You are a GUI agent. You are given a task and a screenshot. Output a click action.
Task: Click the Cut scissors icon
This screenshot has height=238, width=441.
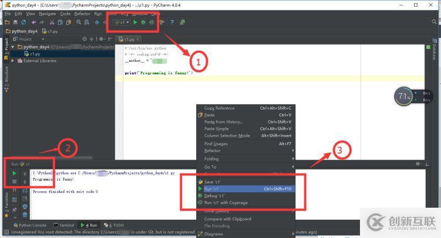(x=52, y=22)
